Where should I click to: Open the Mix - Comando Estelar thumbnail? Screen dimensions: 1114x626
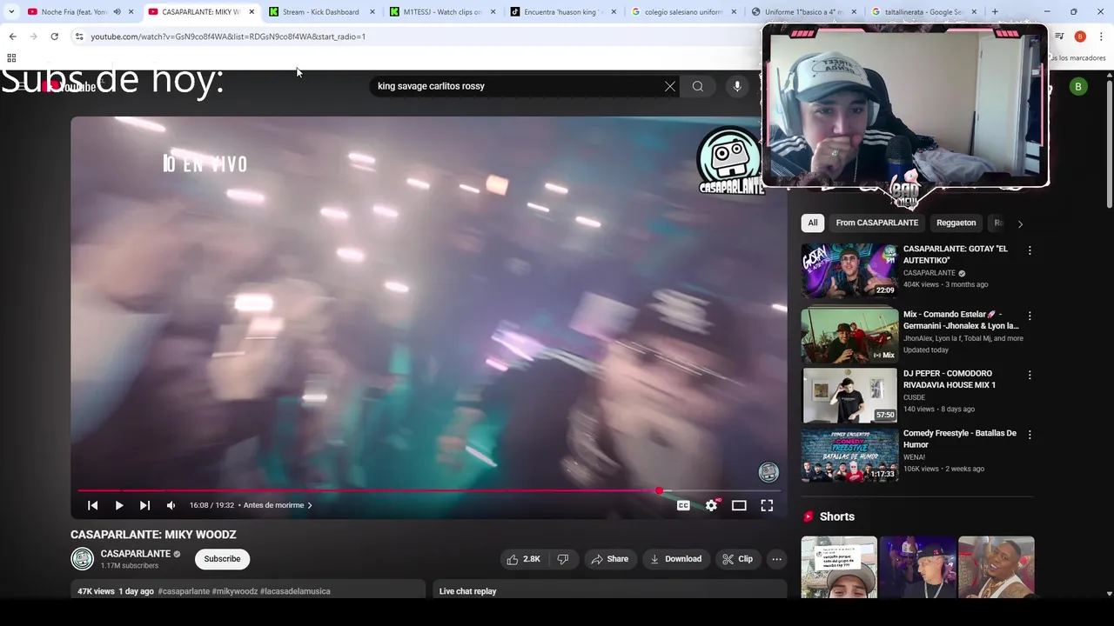coord(849,336)
